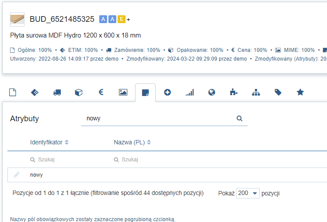Click the search magnifier in Atrybuty field
Viewport: 327px width, 222px height.
click(240, 119)
